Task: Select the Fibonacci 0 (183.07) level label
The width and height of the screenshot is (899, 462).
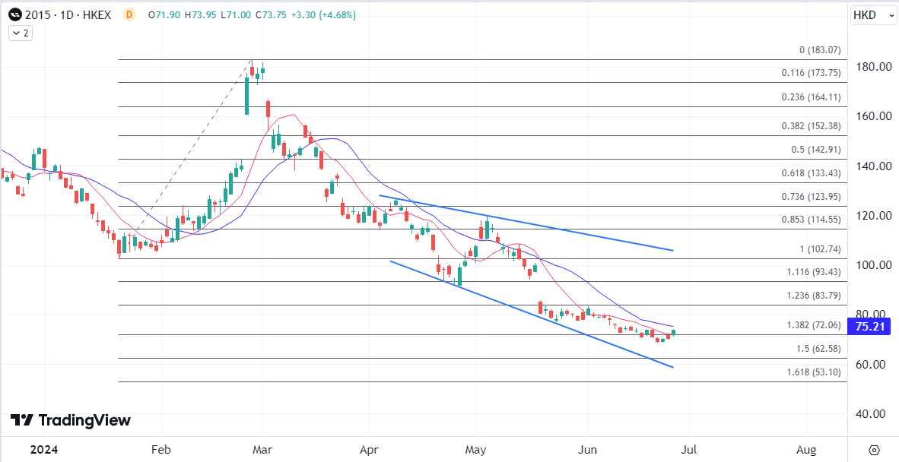Action: click(x=820, y=51)
